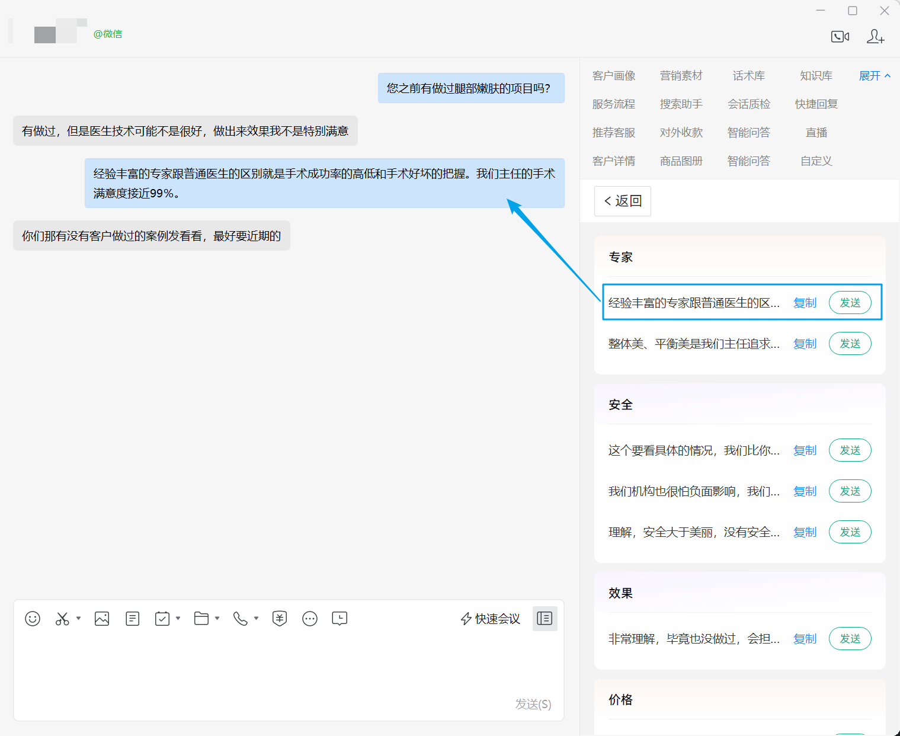Expand the phone call dropdown arrow
This screenshot has width=900, height=736.
click(255, 618)
